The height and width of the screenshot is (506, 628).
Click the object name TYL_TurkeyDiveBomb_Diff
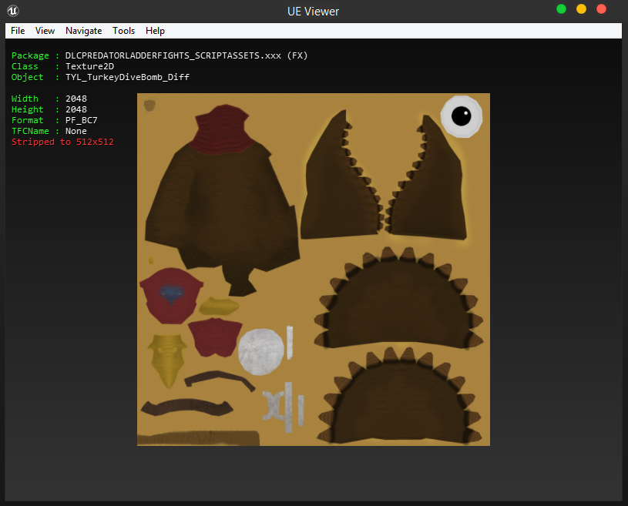(127, 77)
